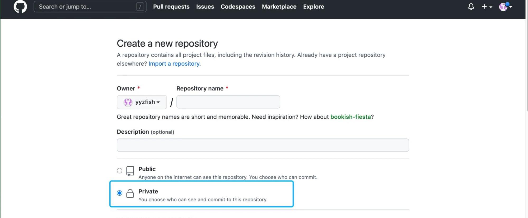Viewport: 528px width, 218px height.
Task: Open the Issues page
Action: click(x=205, y=7)
